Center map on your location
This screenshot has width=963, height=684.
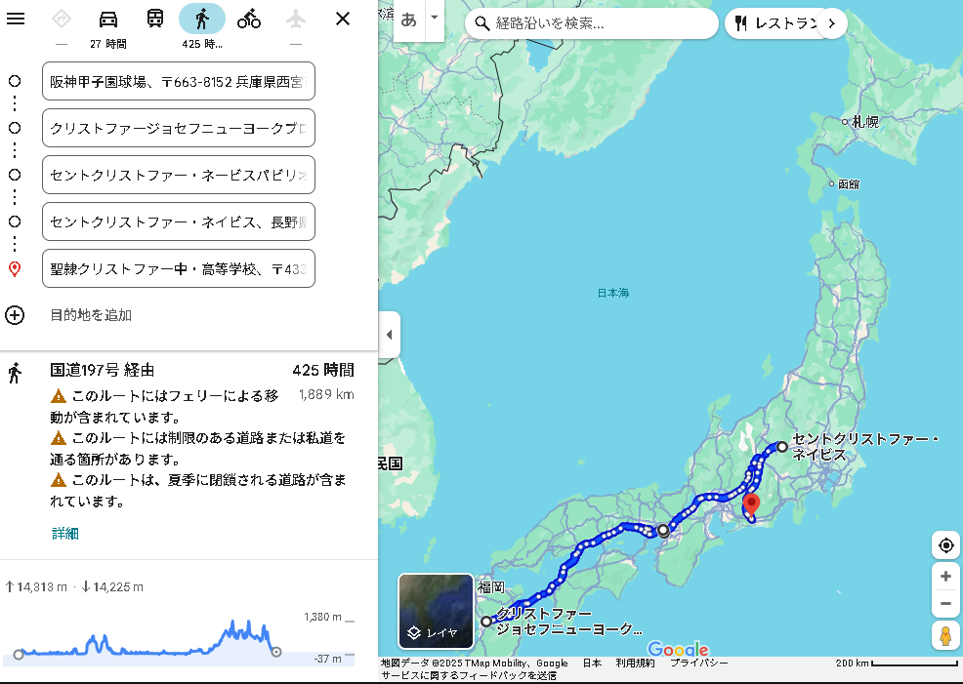(945, 544)
